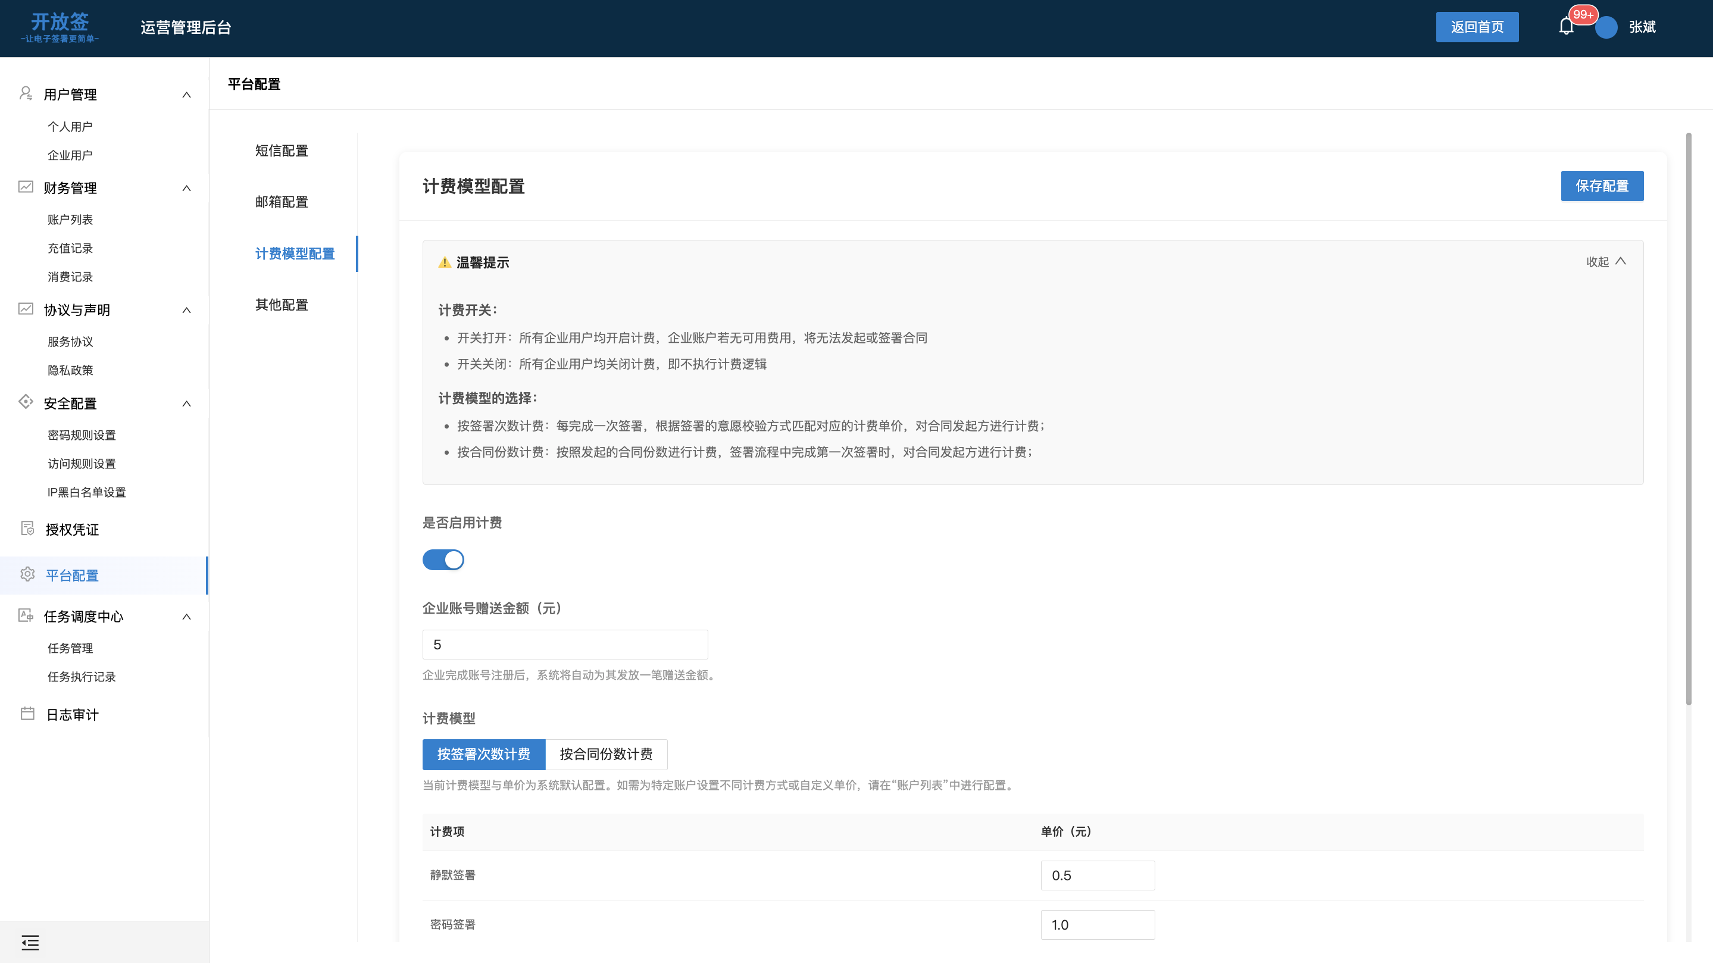
Task: Click the 授权凭证 certificate icon
Action: pyautogui.click(x=27, y=529)
